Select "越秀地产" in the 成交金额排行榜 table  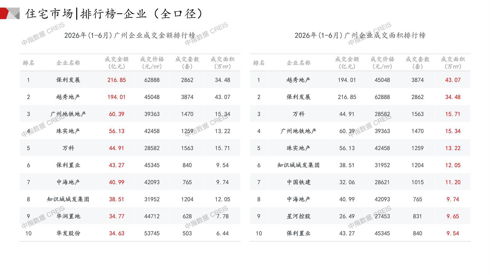click(68, 97)
